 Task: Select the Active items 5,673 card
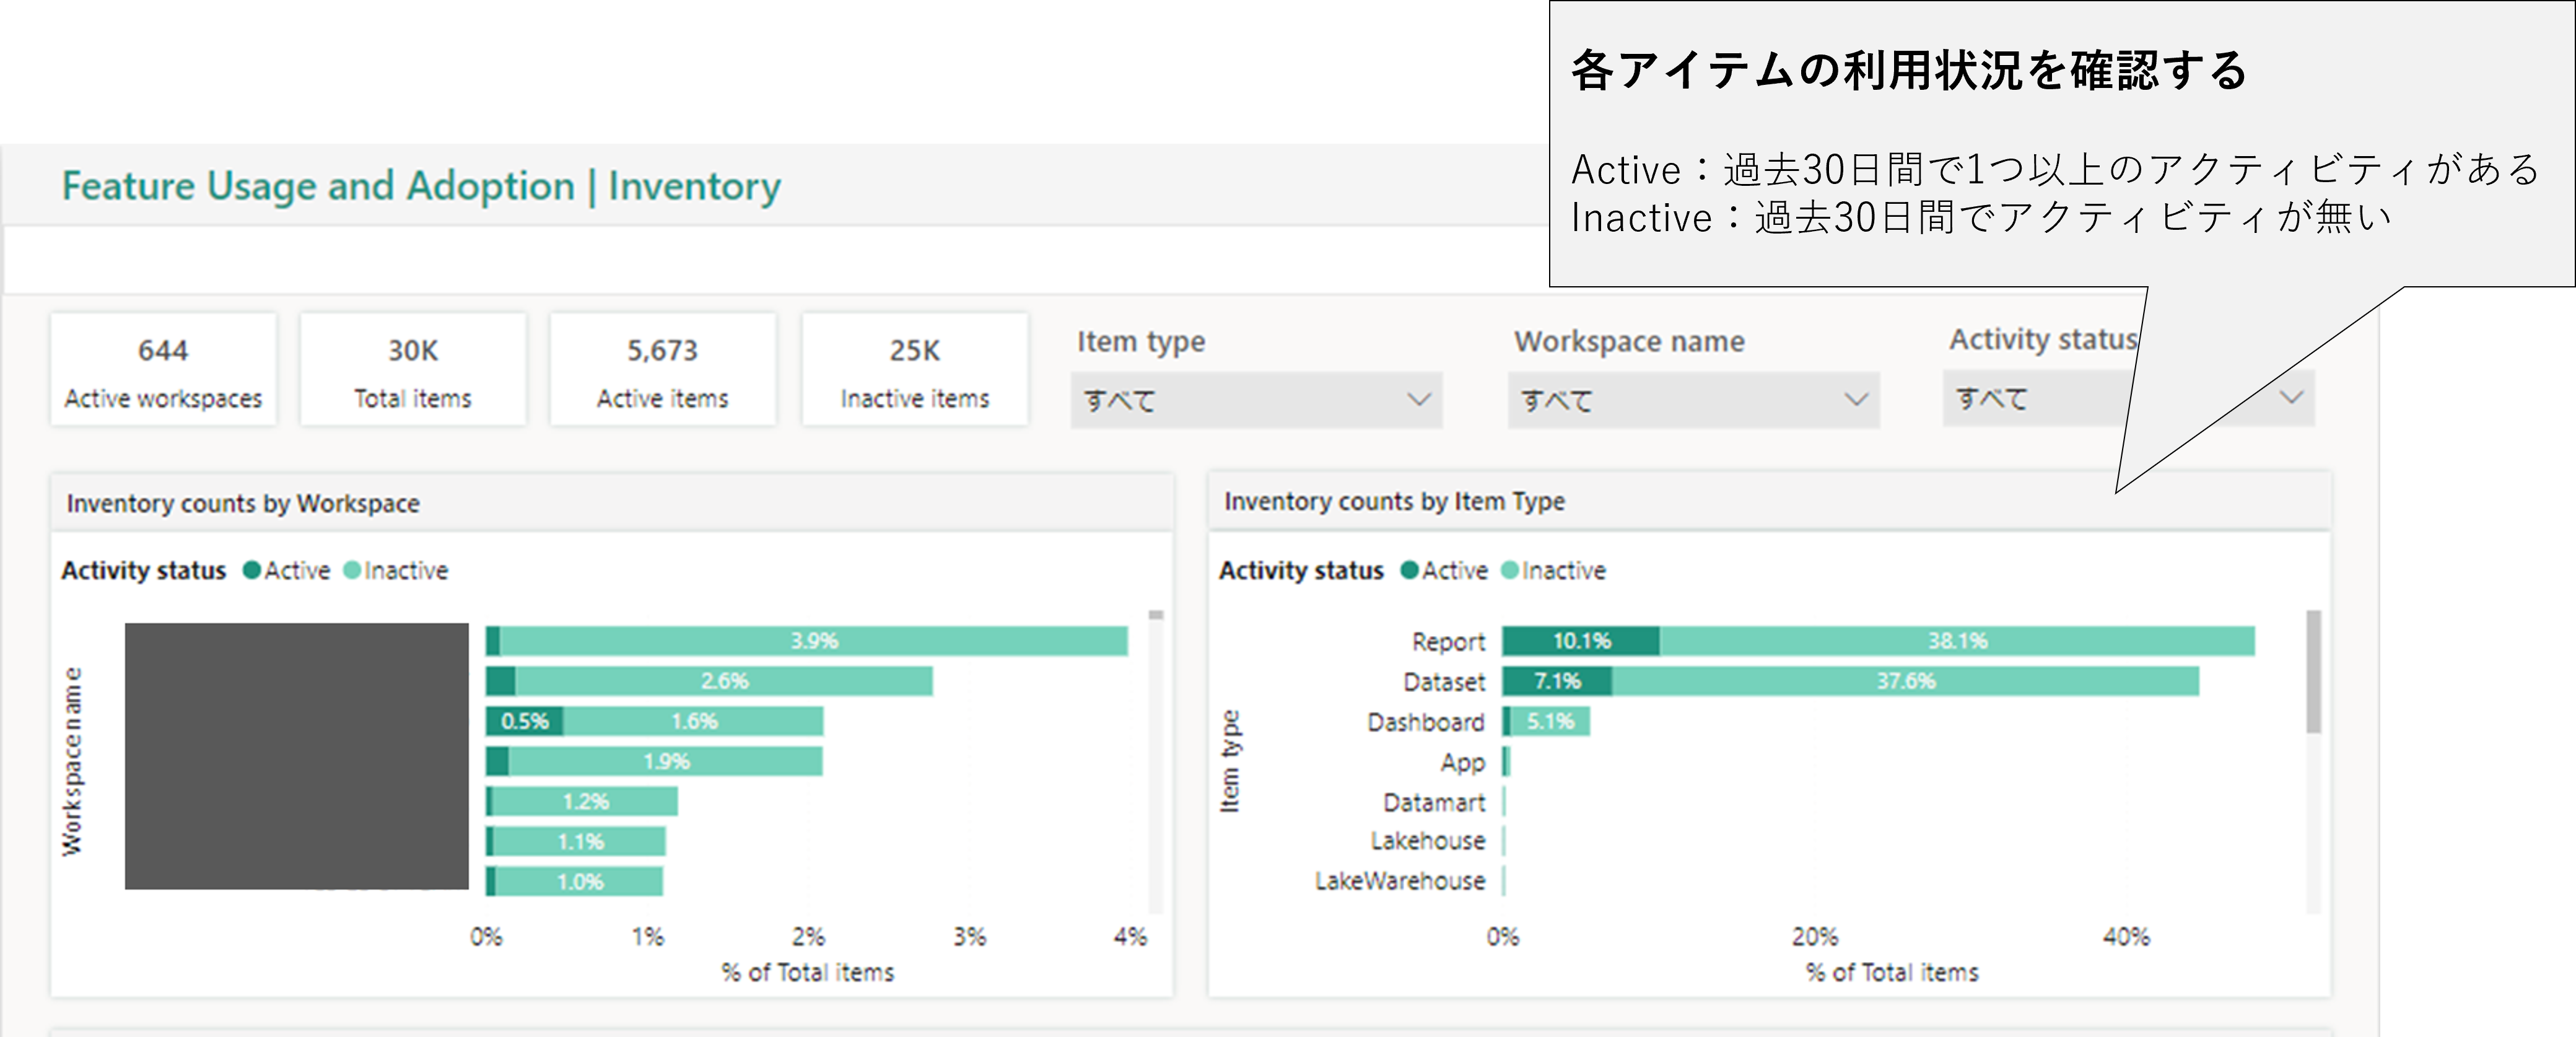[x=662, y=370]
